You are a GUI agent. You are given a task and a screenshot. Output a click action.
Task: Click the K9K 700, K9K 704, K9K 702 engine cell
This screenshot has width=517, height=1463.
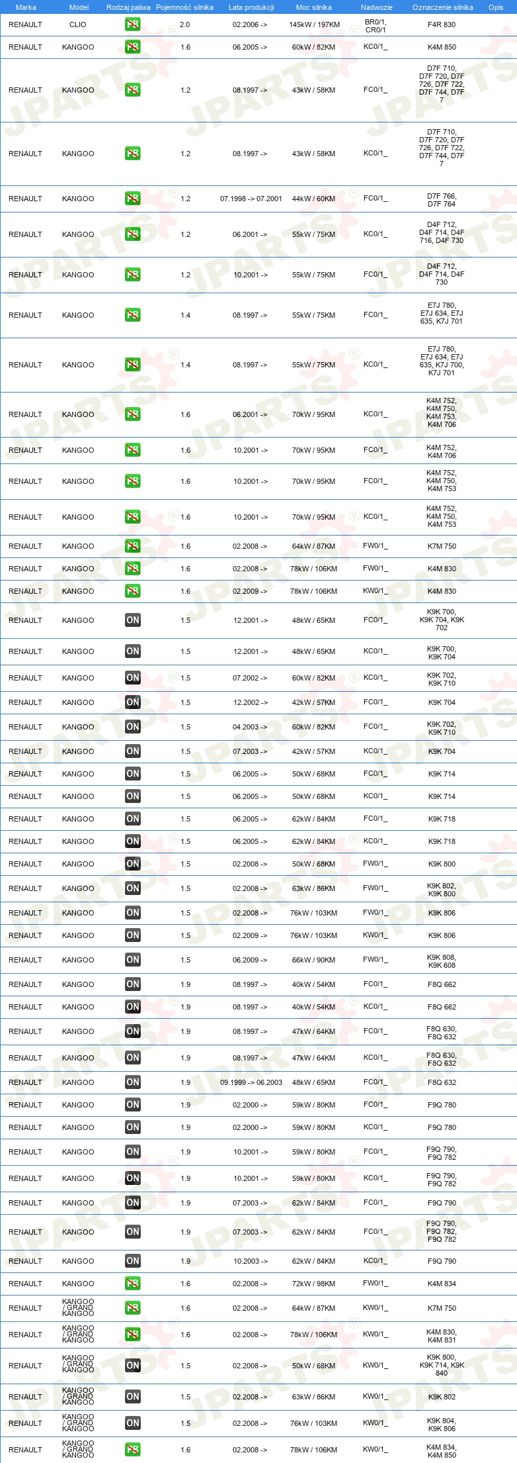pyautogui.click(x=442, y=620)
